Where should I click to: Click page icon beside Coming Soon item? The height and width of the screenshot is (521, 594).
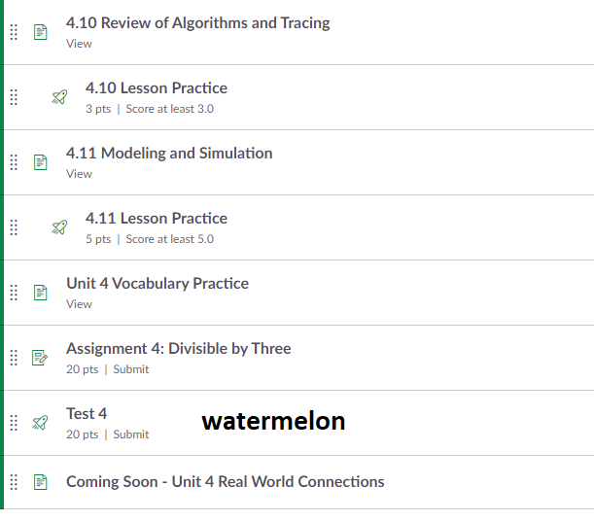(40, 482)
